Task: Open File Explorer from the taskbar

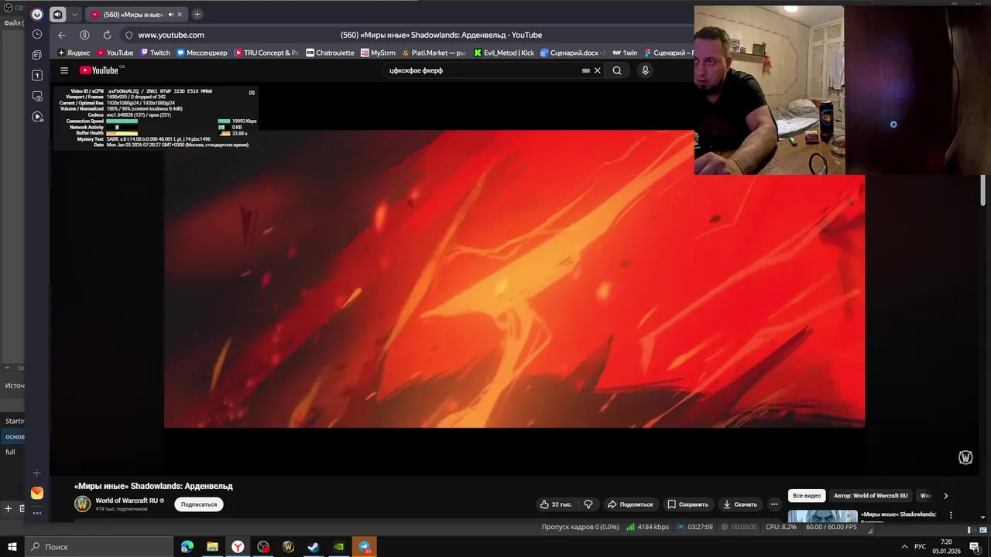Action: click(212, 547)
